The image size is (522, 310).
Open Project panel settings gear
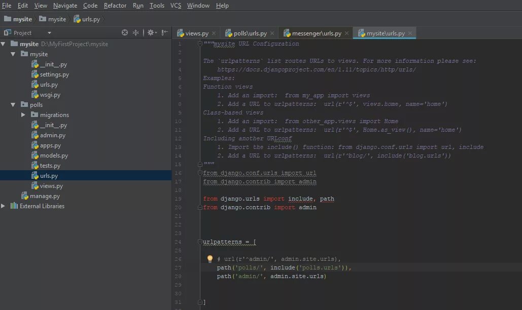tap(152, 32)
